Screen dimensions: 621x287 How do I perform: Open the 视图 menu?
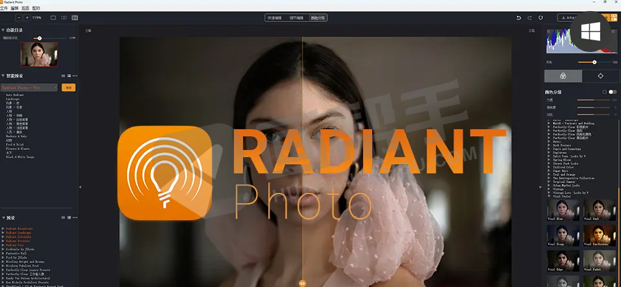(x=25, y=8)
